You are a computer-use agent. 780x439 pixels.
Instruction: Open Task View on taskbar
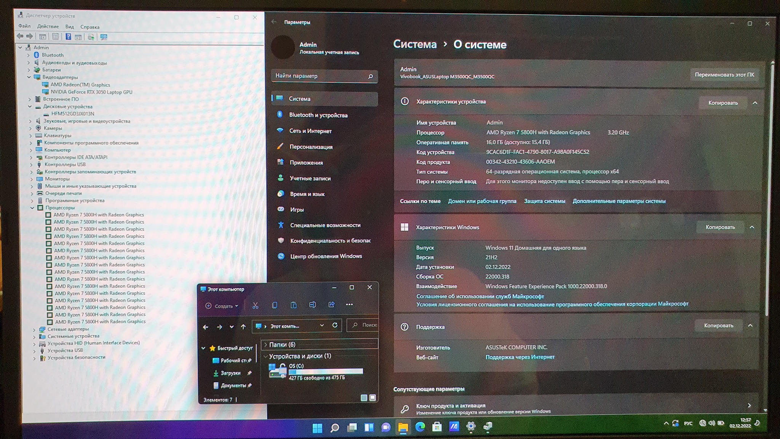[x=352, y=428]
